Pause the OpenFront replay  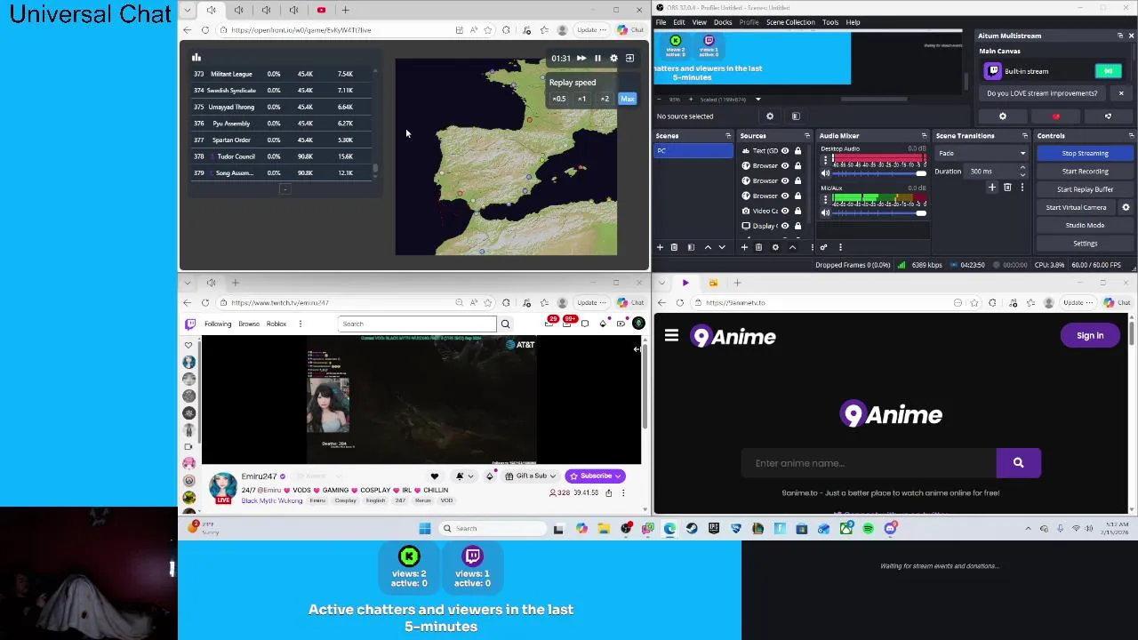(597, 58)
